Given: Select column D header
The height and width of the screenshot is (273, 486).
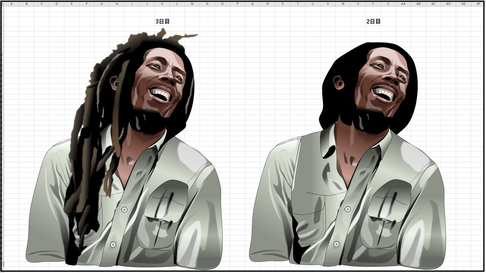Looking at the screenshot, I should point(57,4).
